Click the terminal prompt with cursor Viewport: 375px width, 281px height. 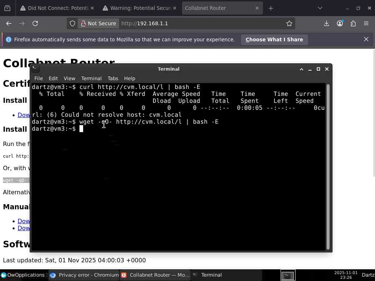point(57,129)
